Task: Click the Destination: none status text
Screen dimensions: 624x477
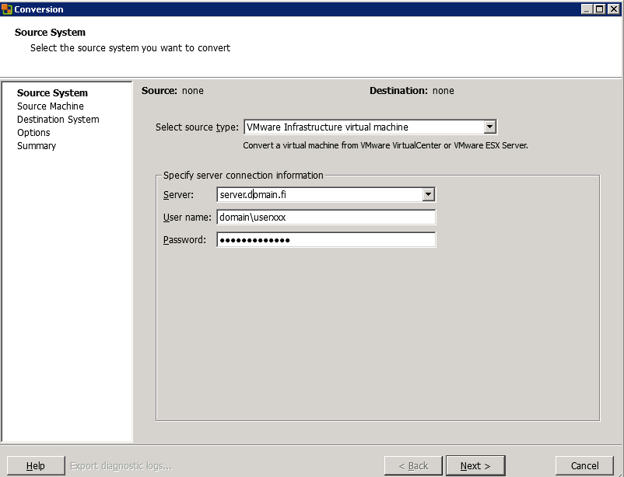Action: click(x=412, y=91)
